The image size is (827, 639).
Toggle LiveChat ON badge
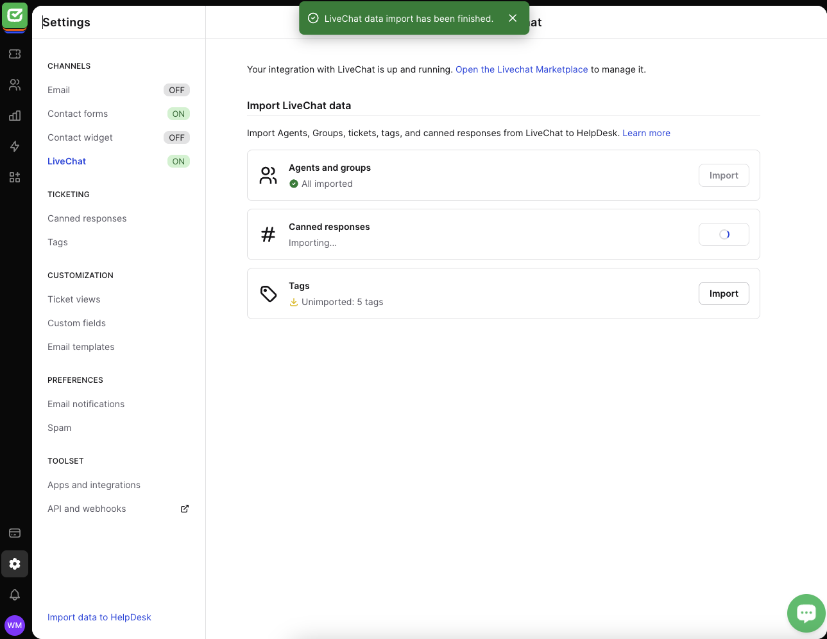[x=178, y=161]
